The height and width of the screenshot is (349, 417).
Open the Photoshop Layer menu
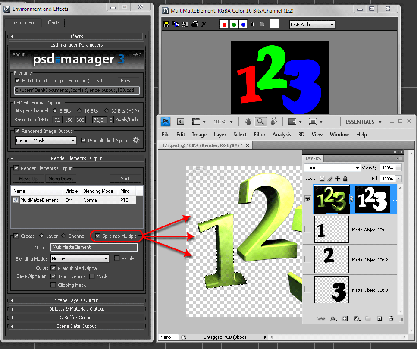click(x=220, y=135)
